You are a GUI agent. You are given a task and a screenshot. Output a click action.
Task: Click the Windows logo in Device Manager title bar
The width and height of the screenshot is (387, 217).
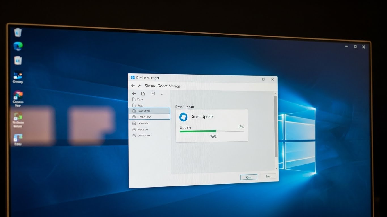pos(132,77)
